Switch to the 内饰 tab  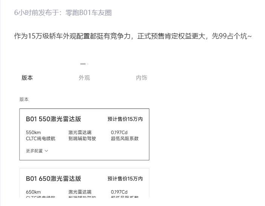pos(142,78)
